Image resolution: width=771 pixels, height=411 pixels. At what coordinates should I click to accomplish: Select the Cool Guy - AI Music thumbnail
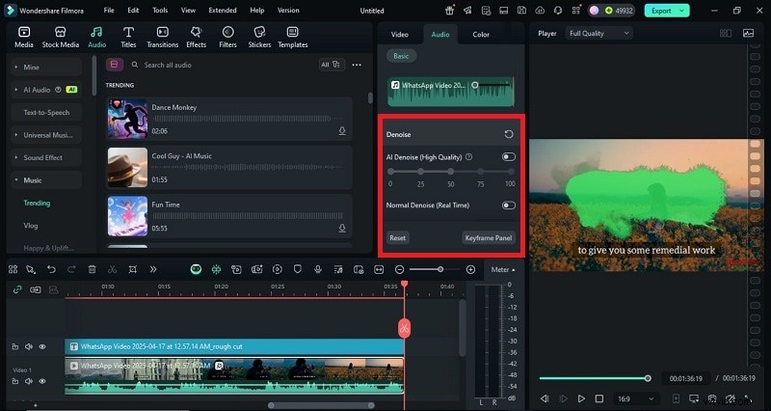point(127,167)
